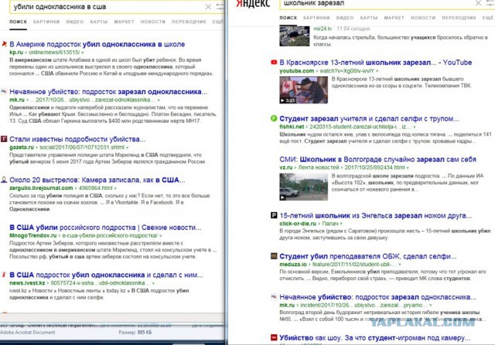Open 'В Красноярске 13-летний школьник зарезал' YouTube link
The image size is (495, 345).
pyautogui.click(x=376, y=63)
